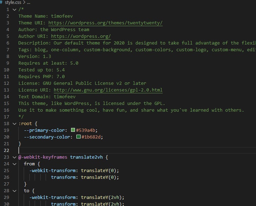The width and height of the screenshot is (256, 206).
Task: Click the #1b682d secondary color swatch
Action: [x=78, y=137]
